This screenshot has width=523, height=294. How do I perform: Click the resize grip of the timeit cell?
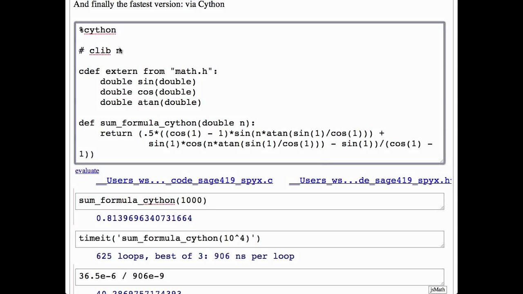pos(442,245)
